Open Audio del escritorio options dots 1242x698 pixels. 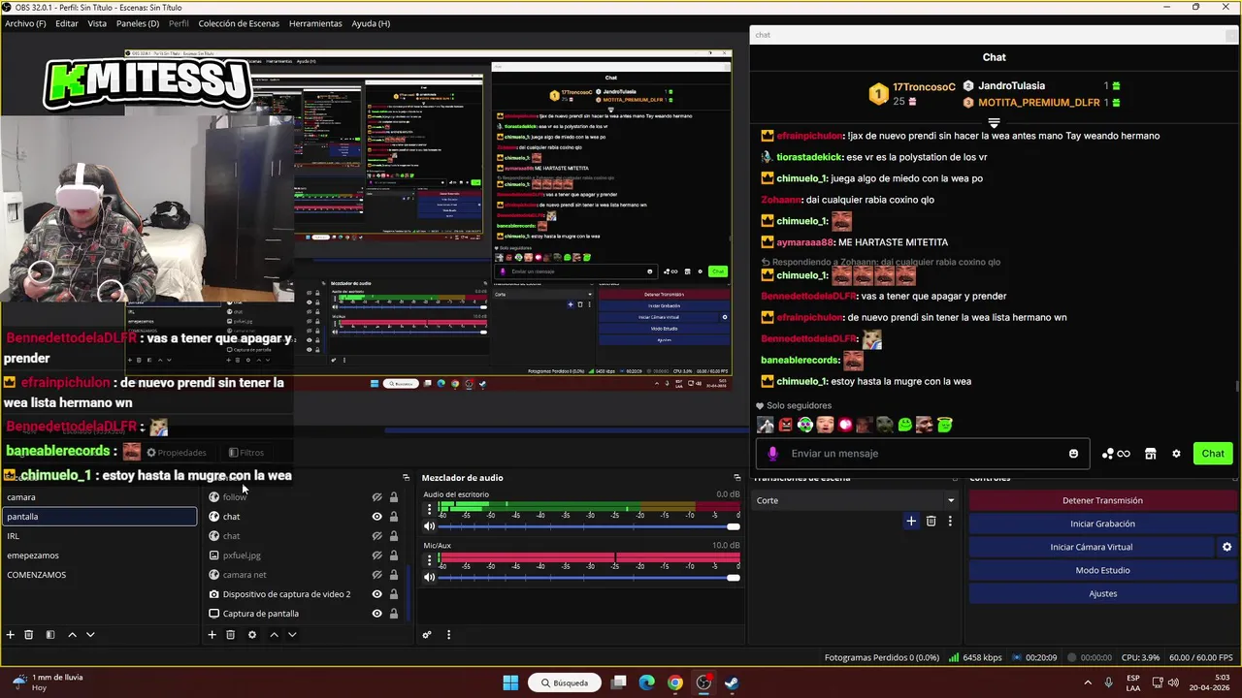[430, 509]
